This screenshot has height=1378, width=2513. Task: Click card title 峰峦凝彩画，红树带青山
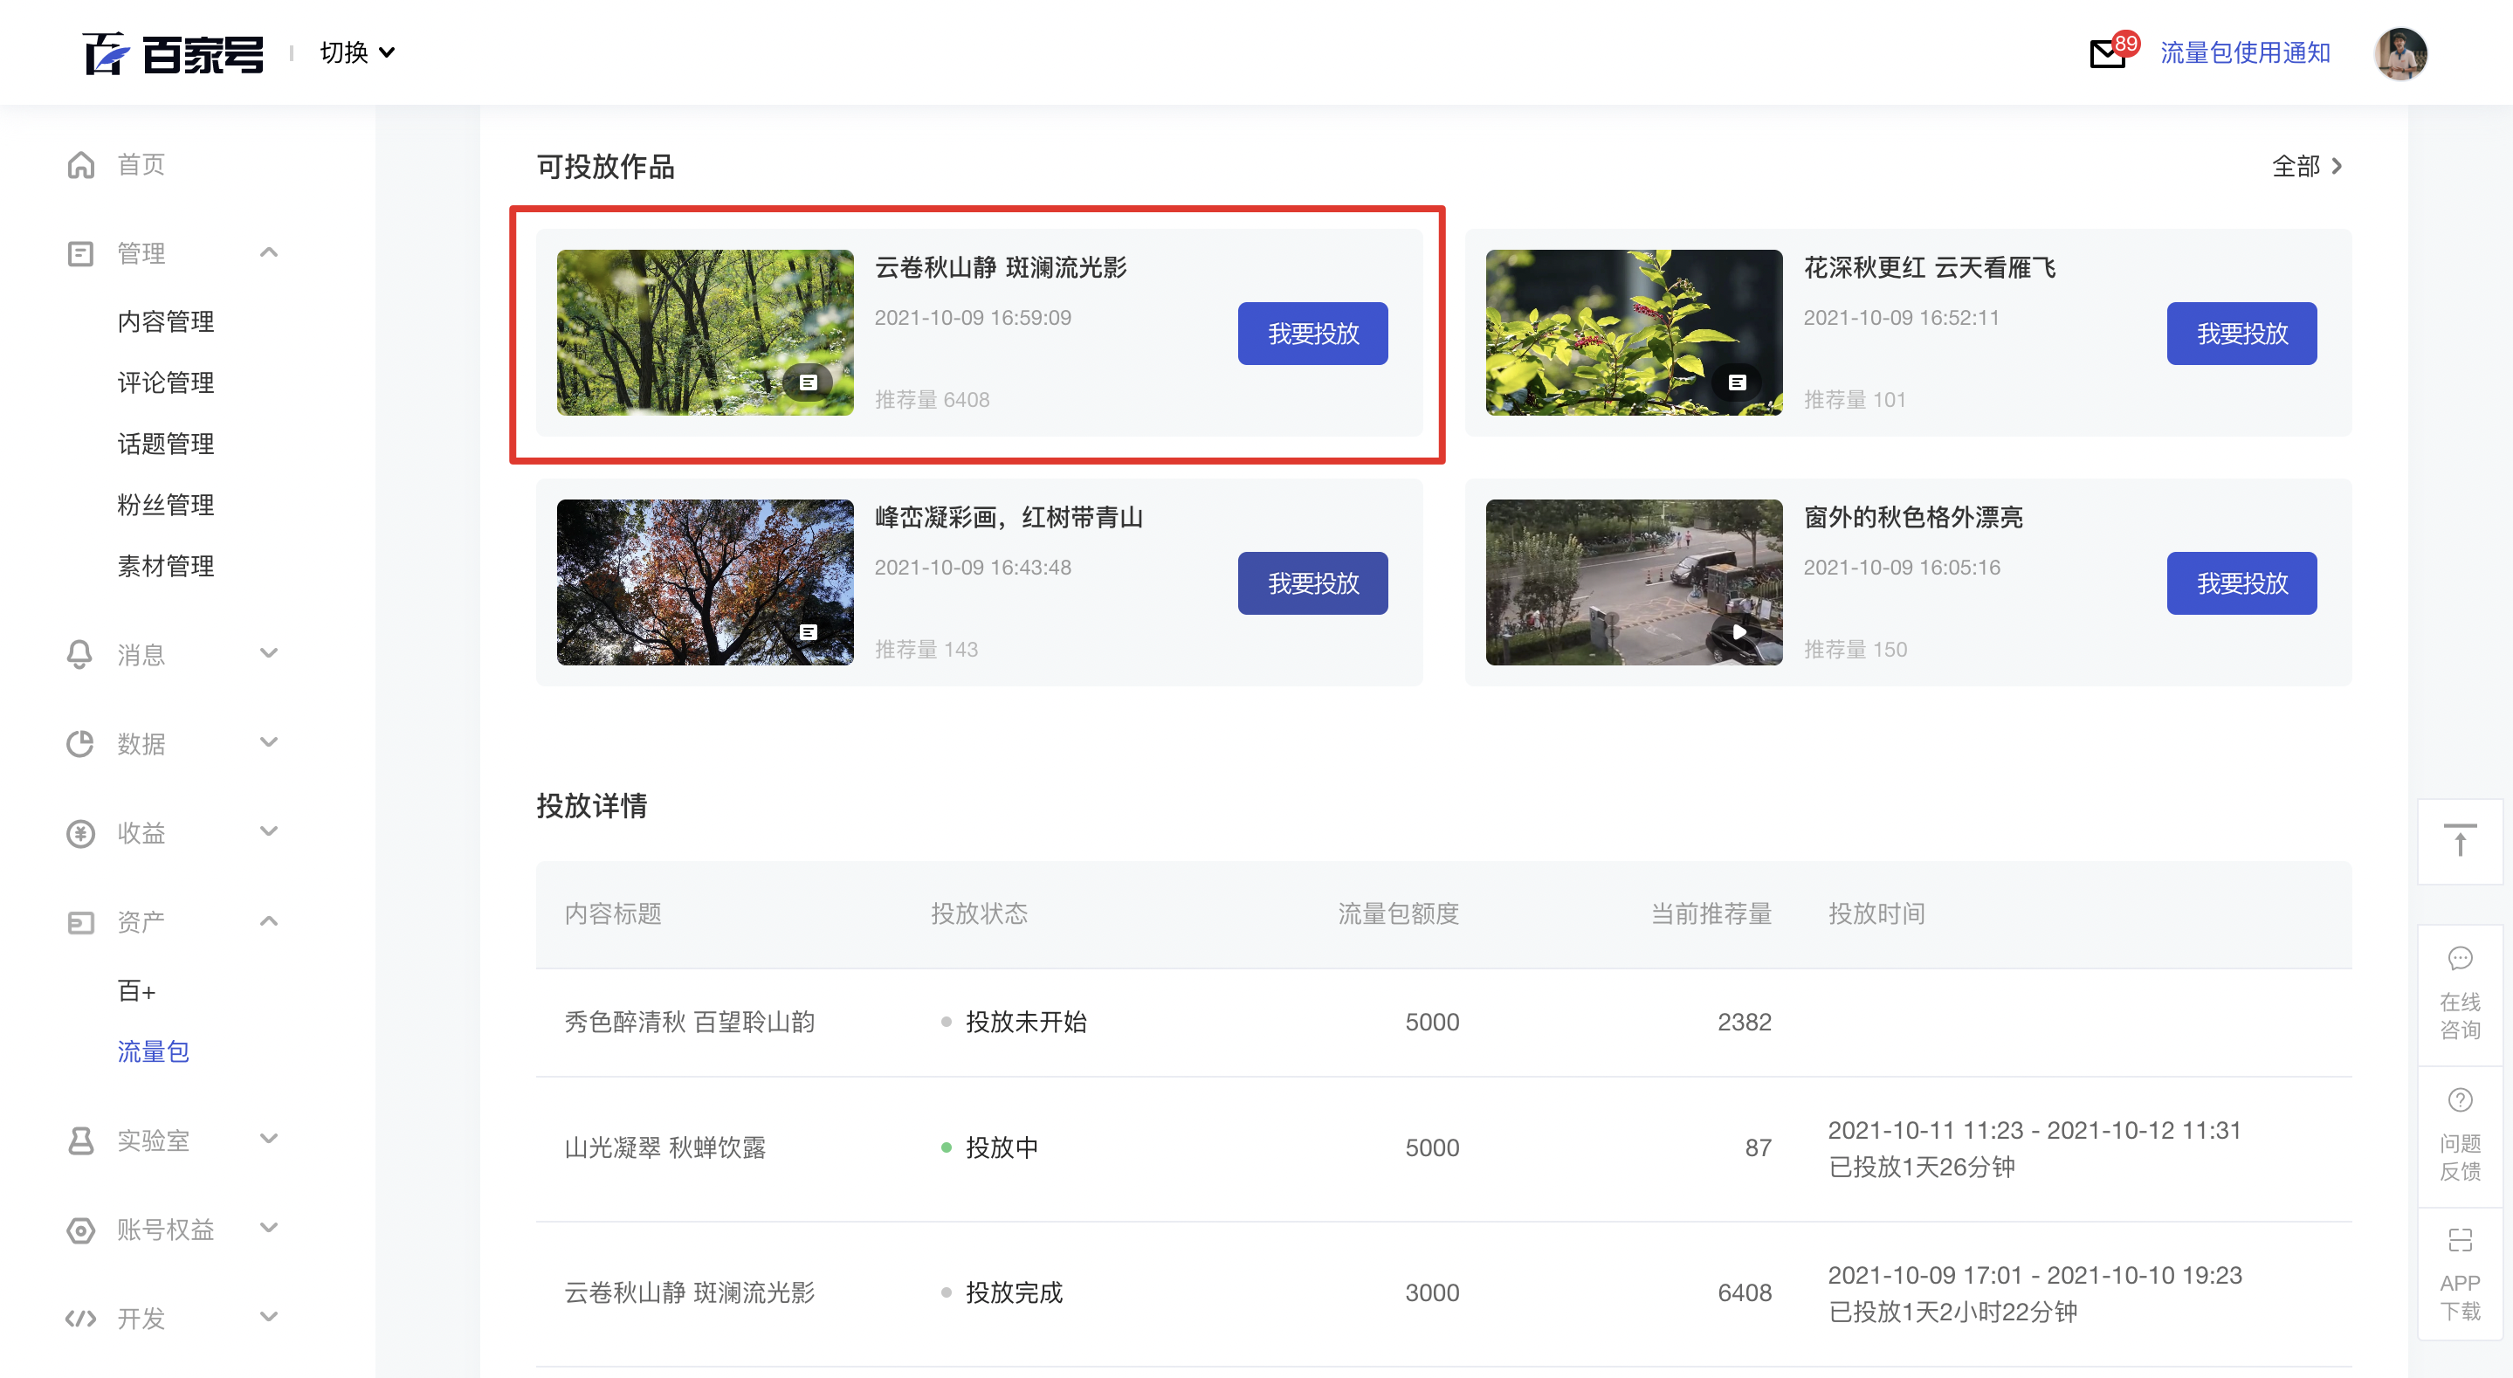(x=1008, y=517)
